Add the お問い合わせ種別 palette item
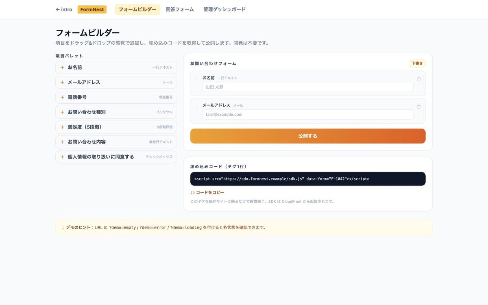 (116, 112)
